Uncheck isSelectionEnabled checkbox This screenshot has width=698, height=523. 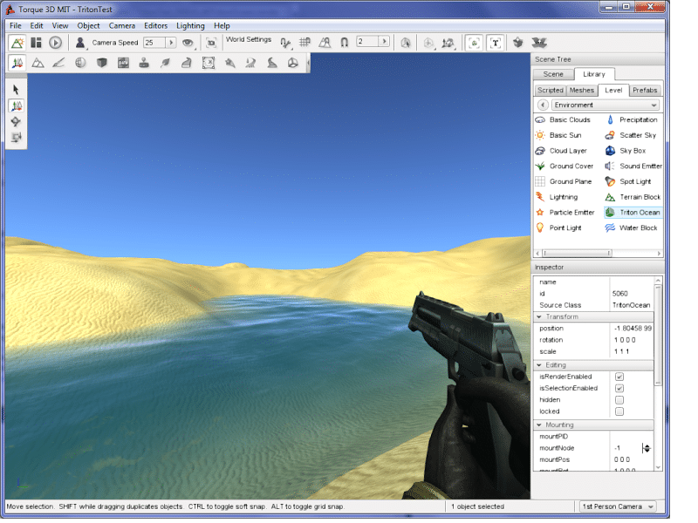pos(619,388)
